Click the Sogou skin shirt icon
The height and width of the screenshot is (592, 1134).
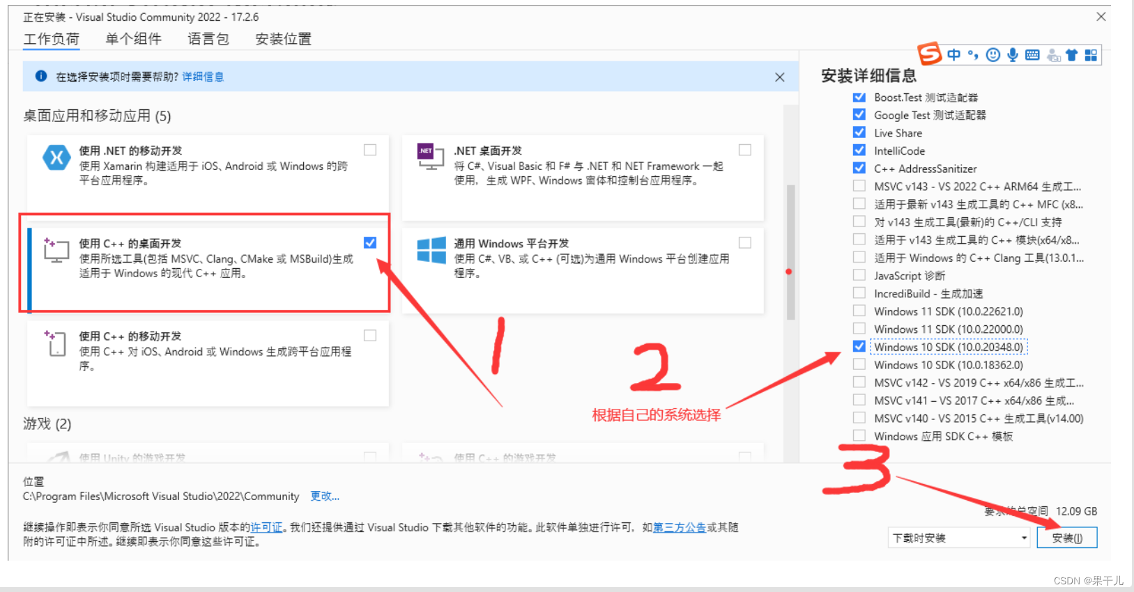pos(1072,55)
